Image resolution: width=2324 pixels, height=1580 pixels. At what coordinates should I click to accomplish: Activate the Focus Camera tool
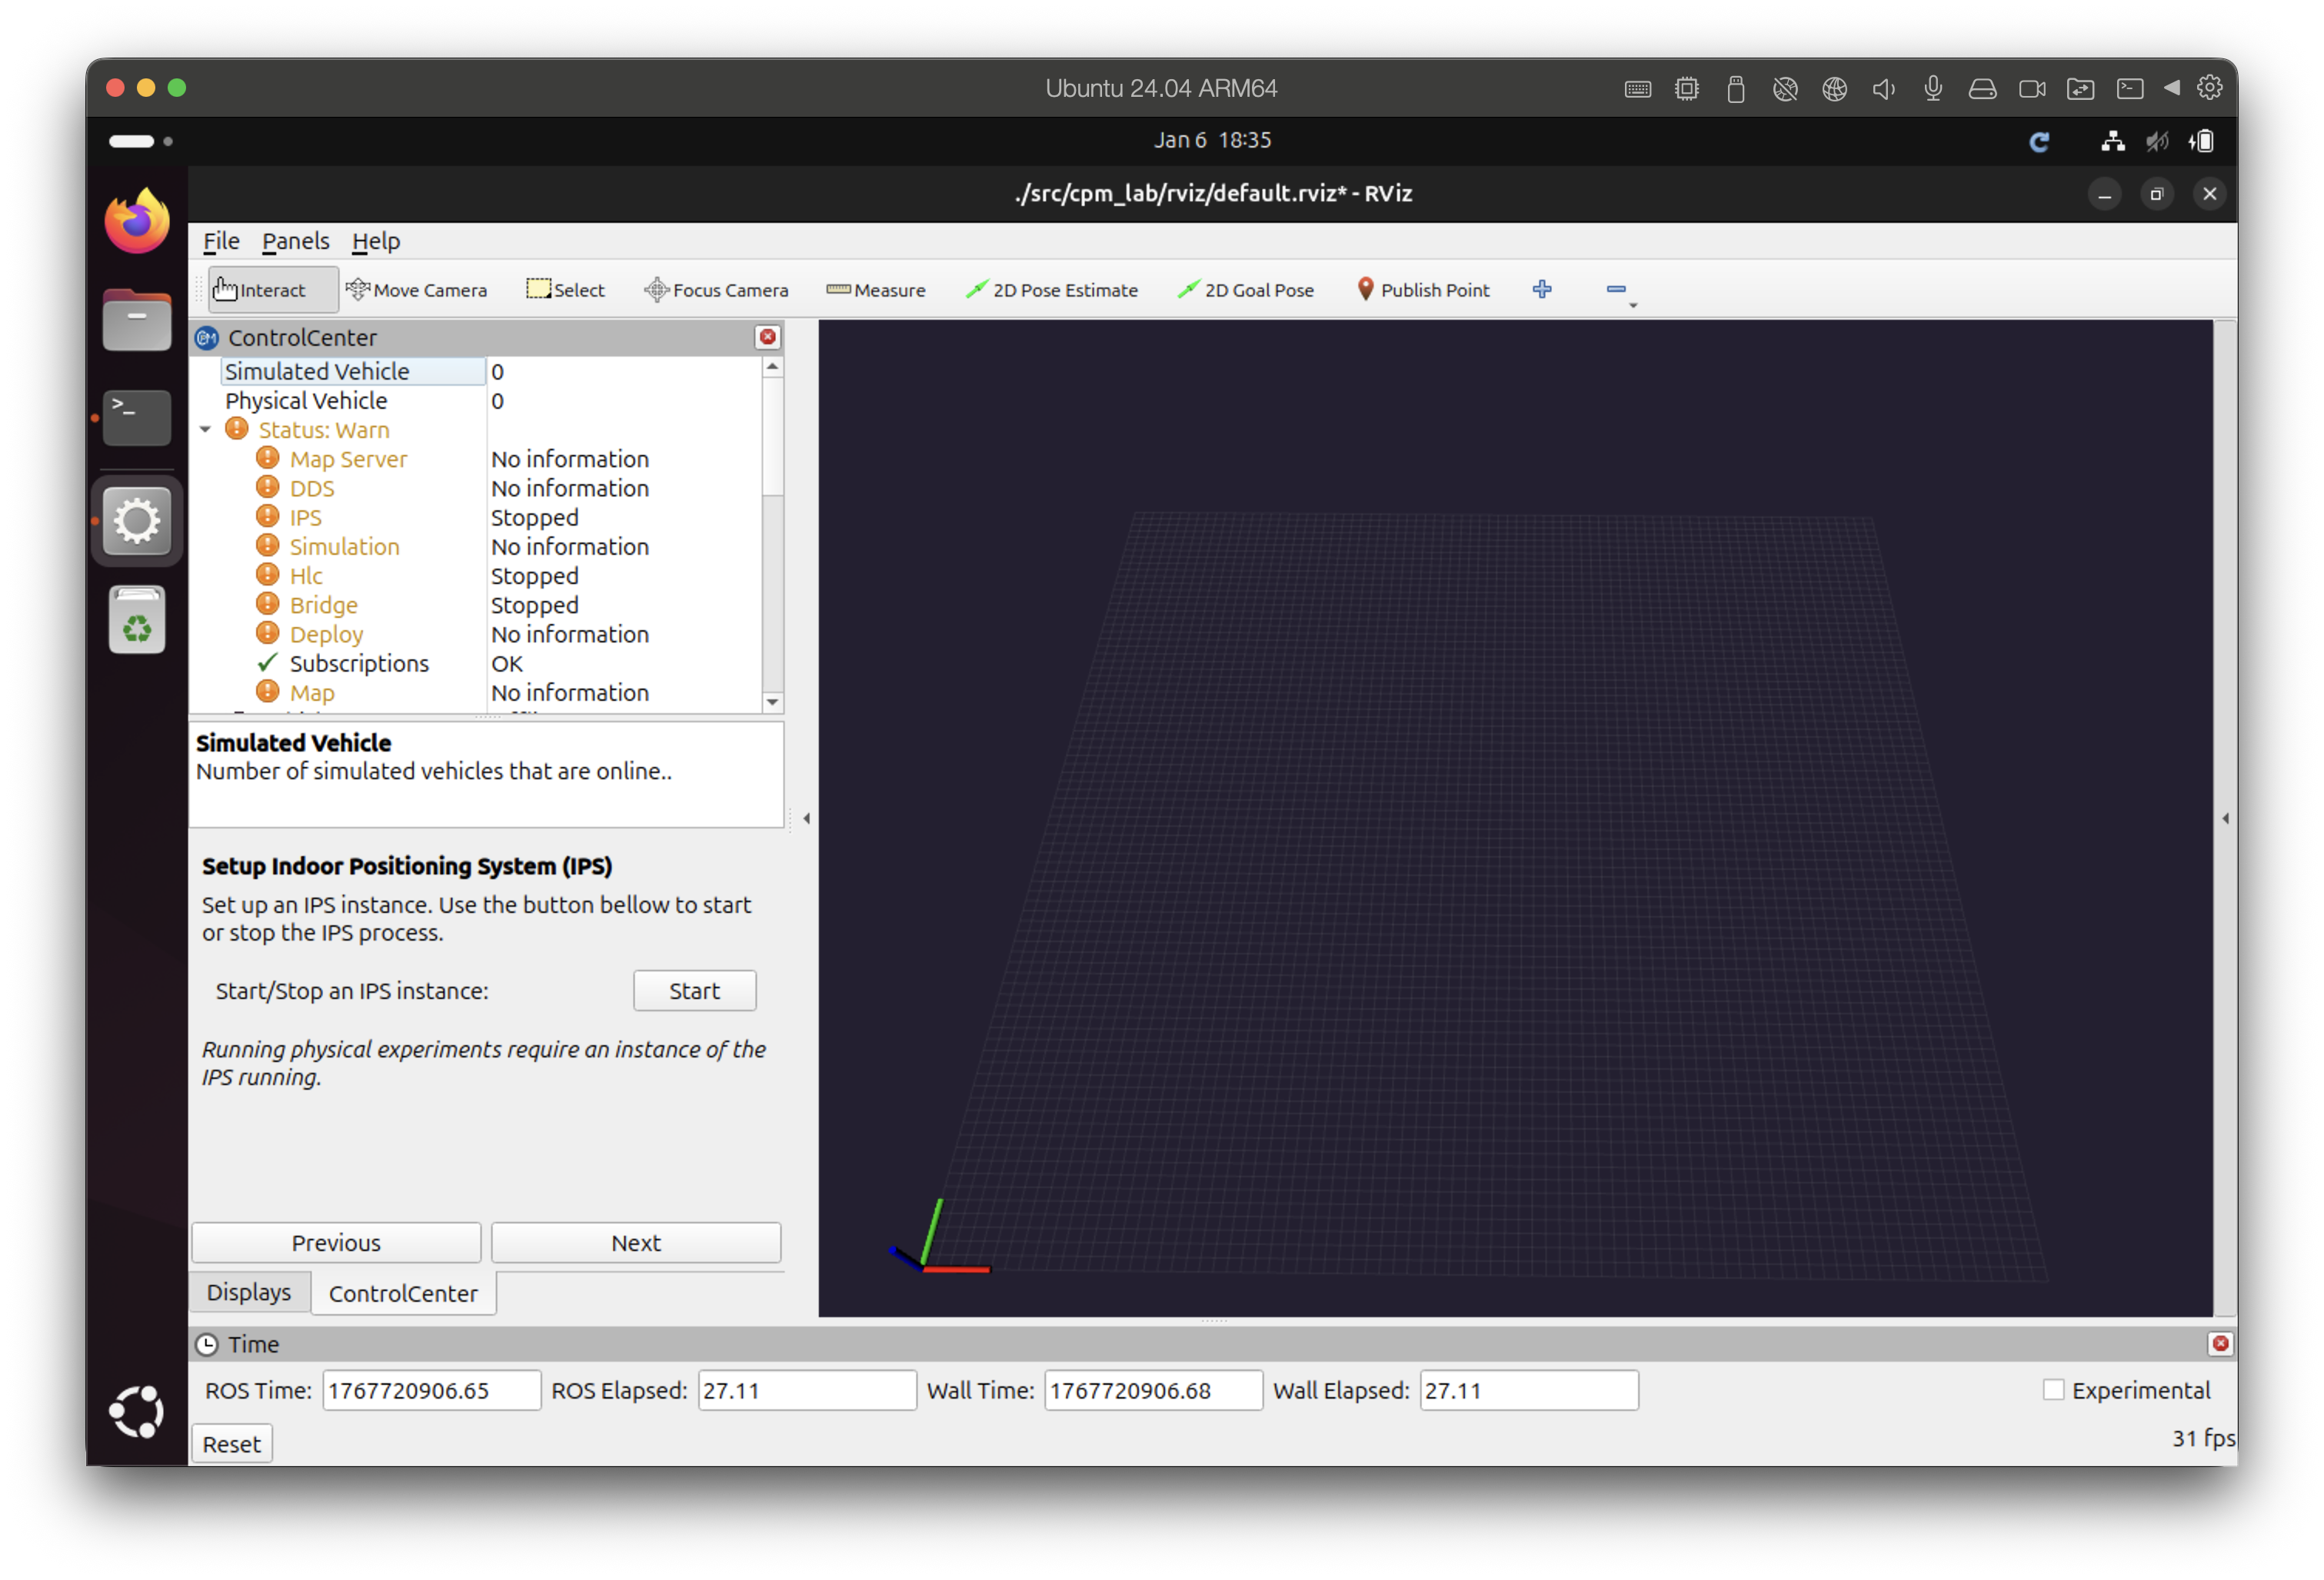(716, 290)
